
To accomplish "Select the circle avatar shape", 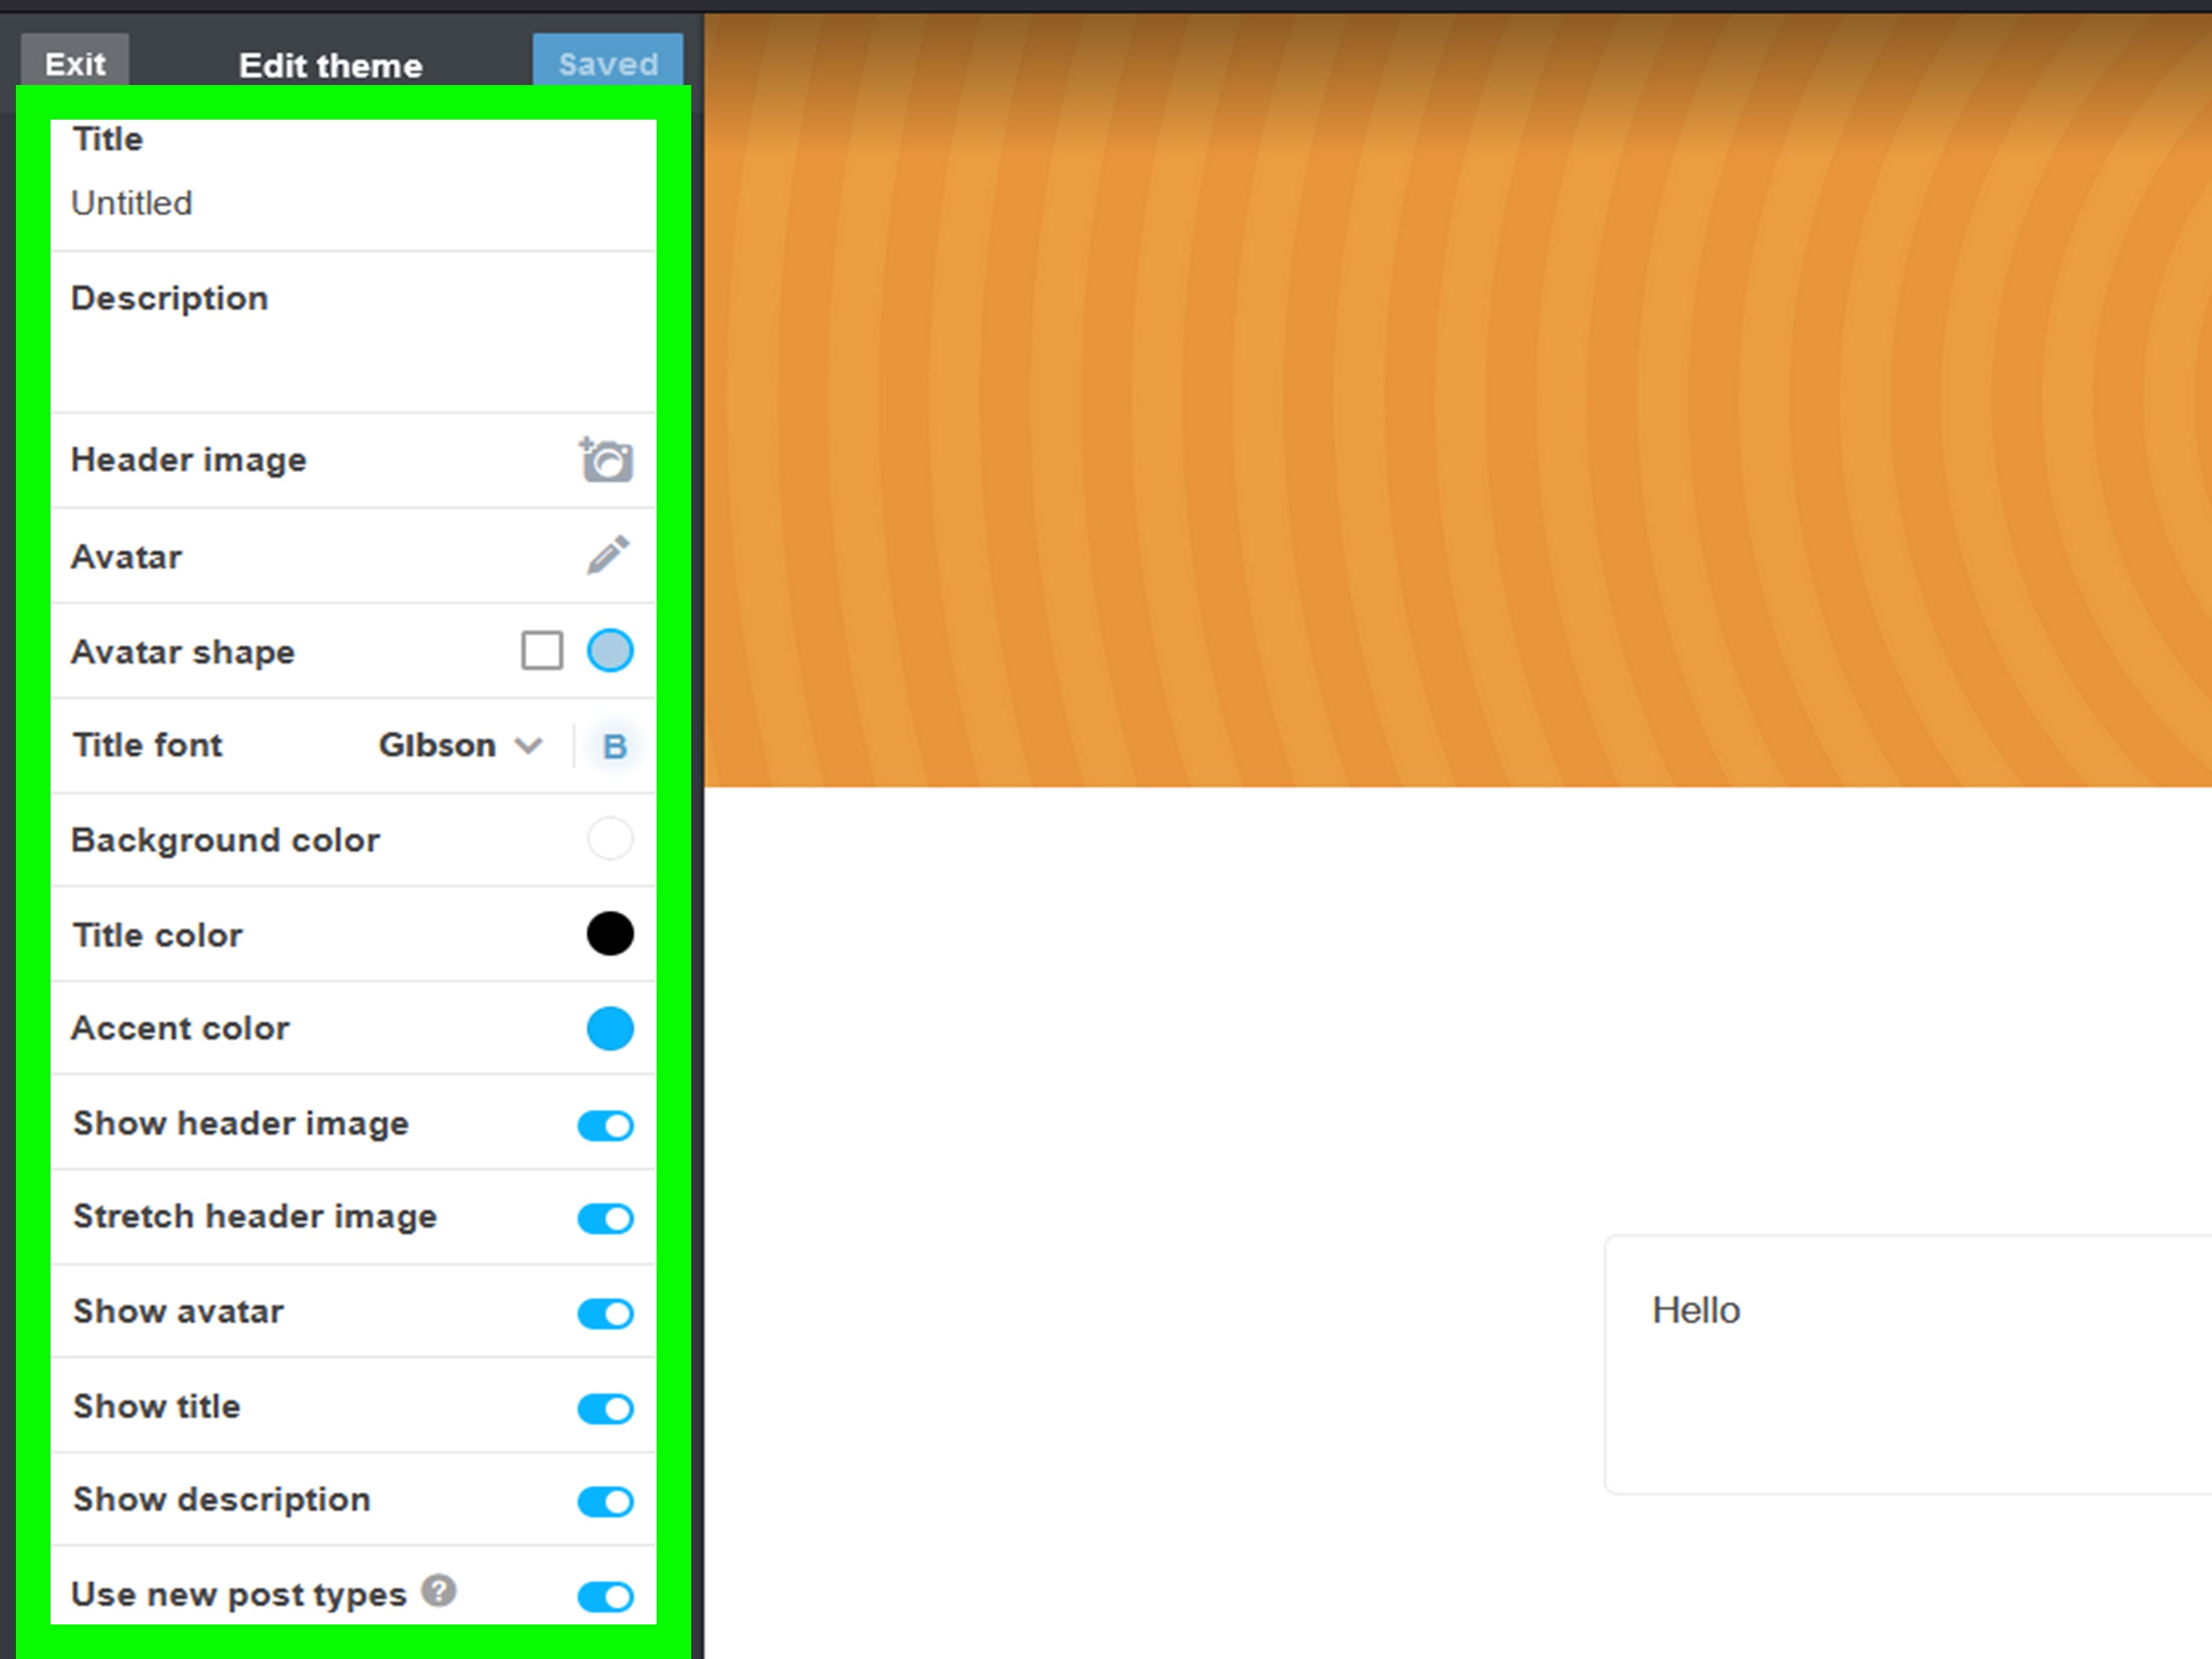I will point(610,651).
